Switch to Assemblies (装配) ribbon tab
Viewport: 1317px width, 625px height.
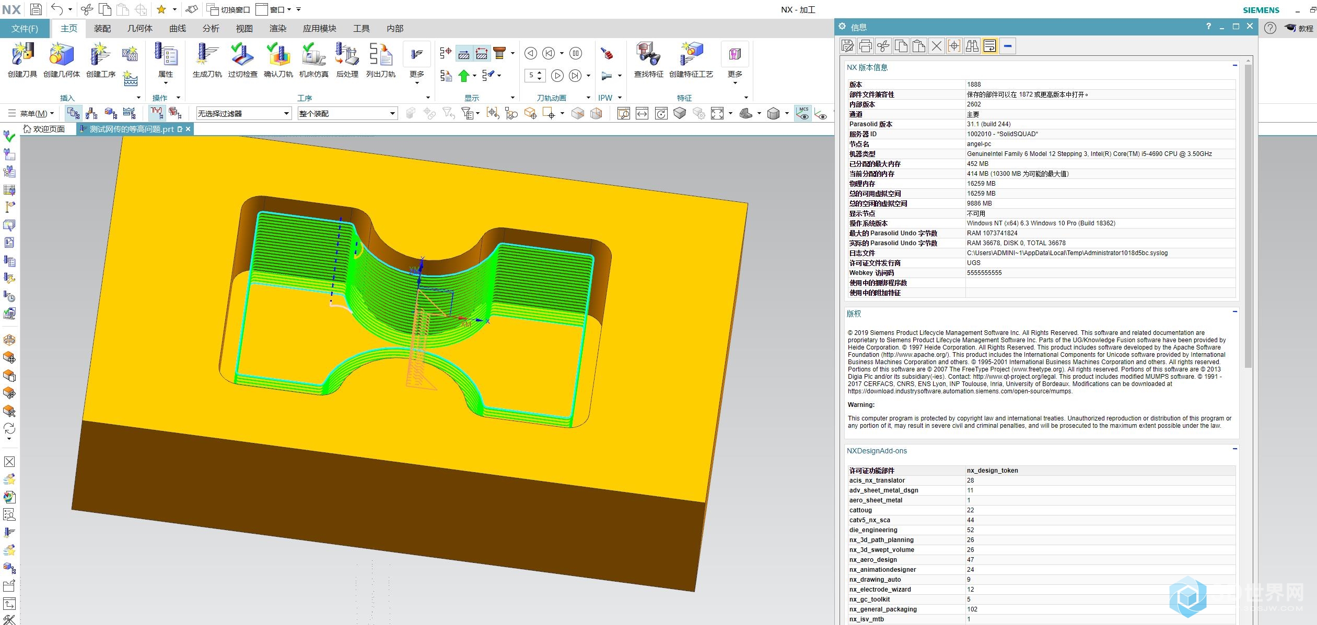click(102, 29)
